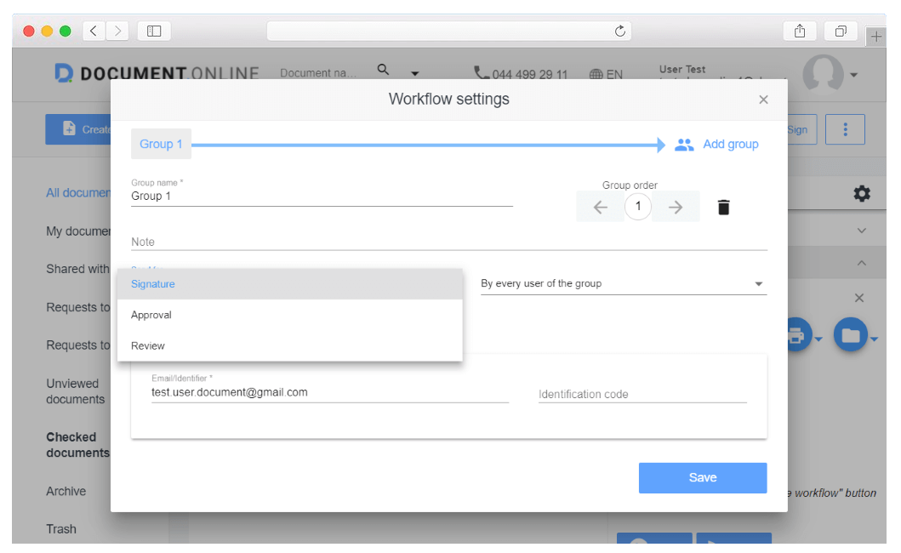Select the Group 1 tab chip
Viewport: 901px width, 553px height.
(x=161, y=145)
